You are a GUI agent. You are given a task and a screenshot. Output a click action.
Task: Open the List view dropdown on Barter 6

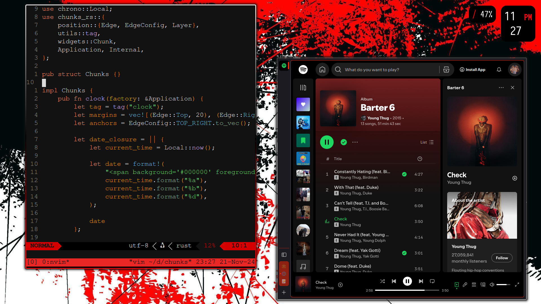427,142
